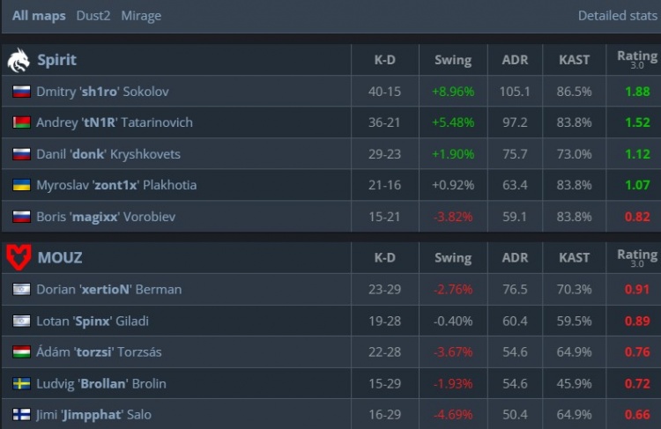Click the Ukraine flag beside zont1x

21,185
